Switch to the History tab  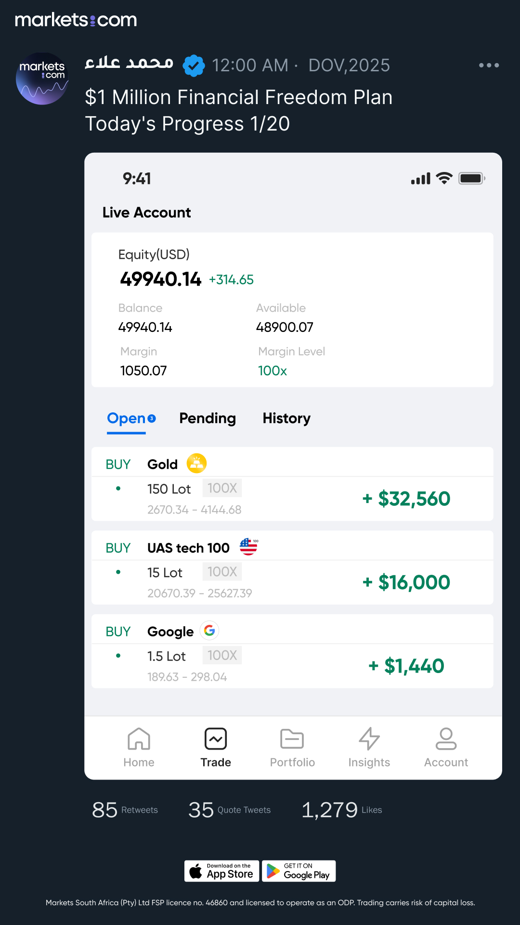[x=286, y=418]
